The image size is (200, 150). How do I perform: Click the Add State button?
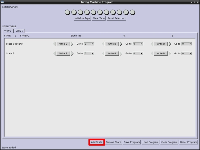[96, 142]
